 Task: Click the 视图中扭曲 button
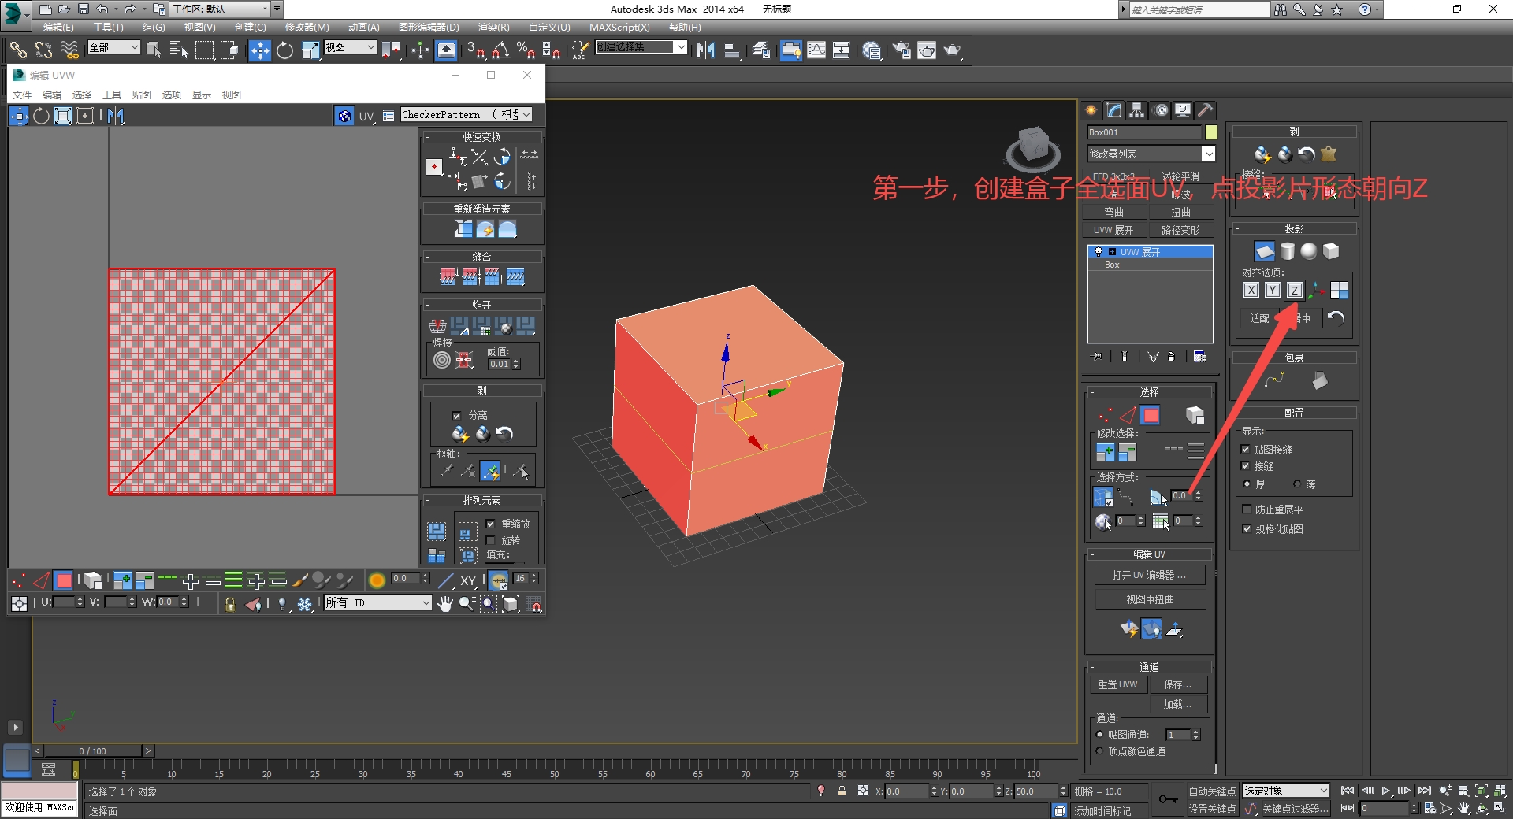pos(1150,599)
